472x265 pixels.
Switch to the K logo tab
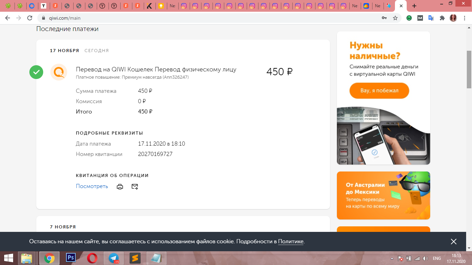(149, 6)
